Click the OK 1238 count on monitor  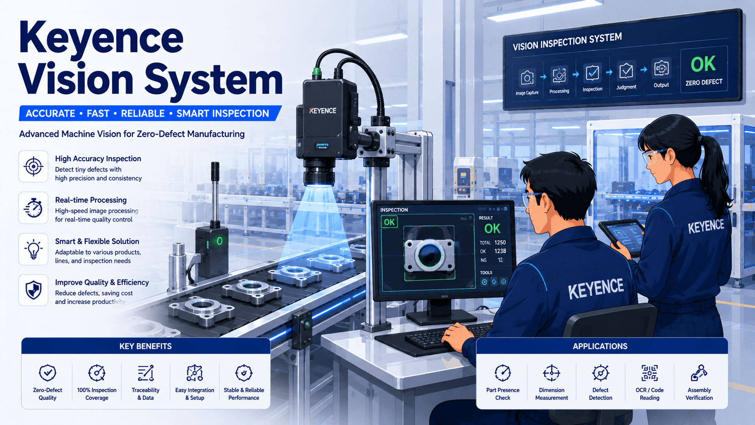point(493,251)
